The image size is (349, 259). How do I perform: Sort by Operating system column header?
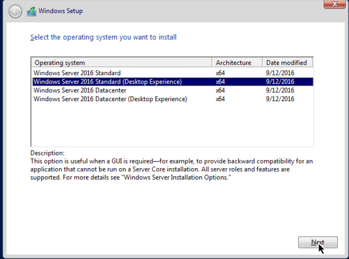click(122, 63)
